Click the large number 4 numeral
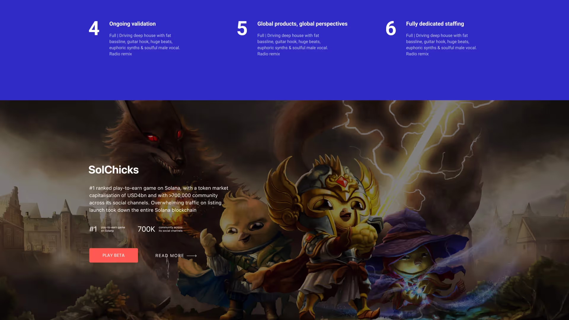 pyautogui.click(x=94, y=28)
